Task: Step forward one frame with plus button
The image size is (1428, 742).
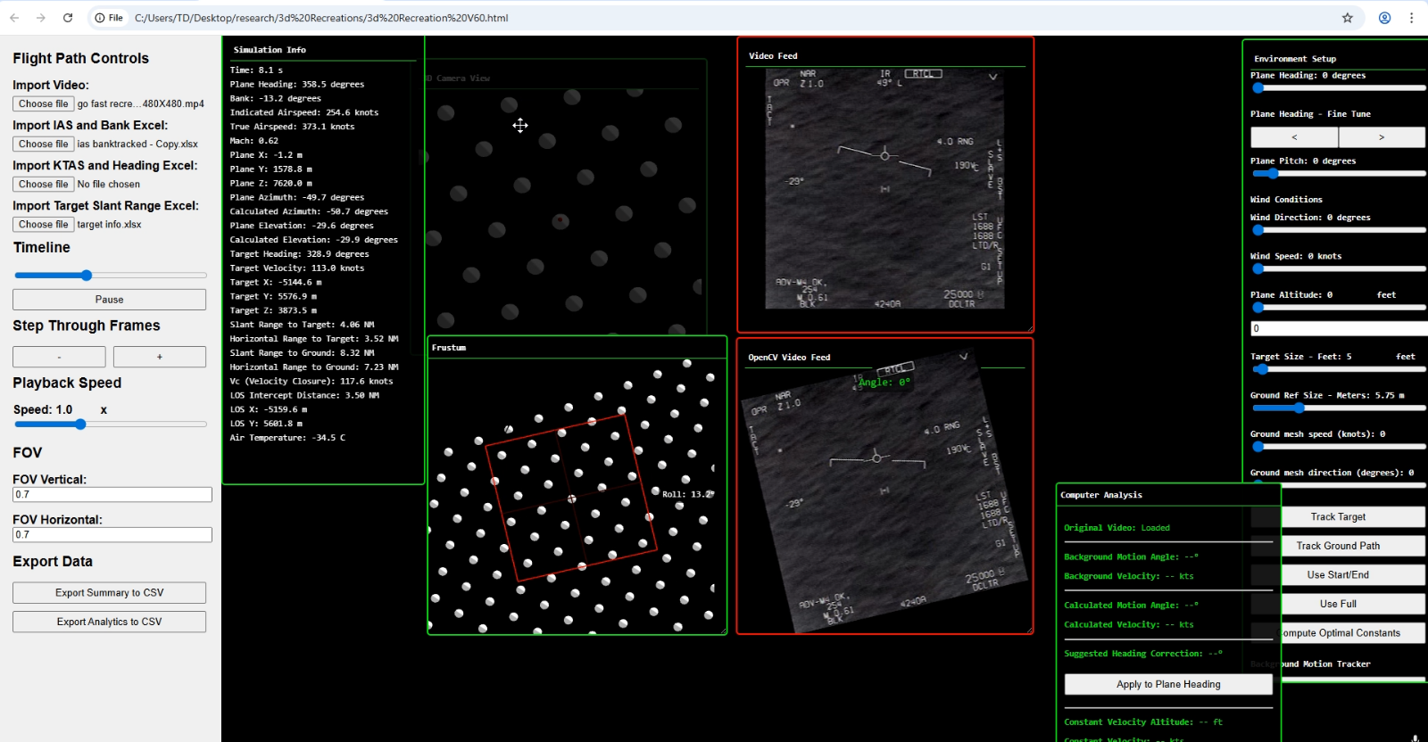Action: (x=160, y=357)
